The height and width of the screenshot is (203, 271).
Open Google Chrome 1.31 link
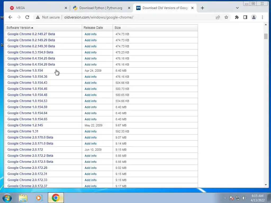(23, 131)
